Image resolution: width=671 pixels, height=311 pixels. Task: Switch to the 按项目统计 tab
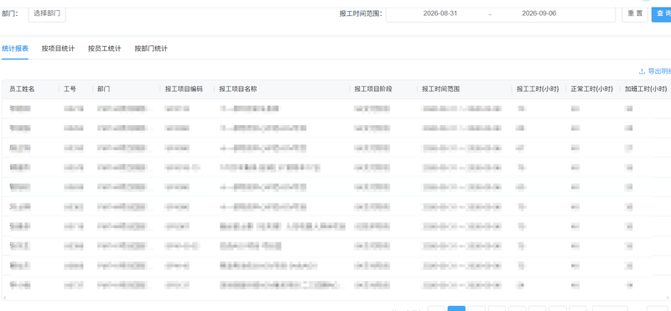pyautogui.click(x=58, y=49)
